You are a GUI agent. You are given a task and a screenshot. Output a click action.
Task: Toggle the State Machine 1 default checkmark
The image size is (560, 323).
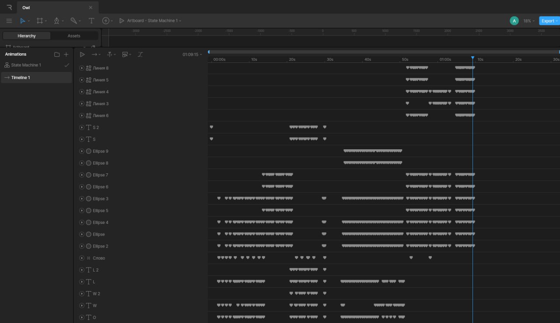click(66, 65)
